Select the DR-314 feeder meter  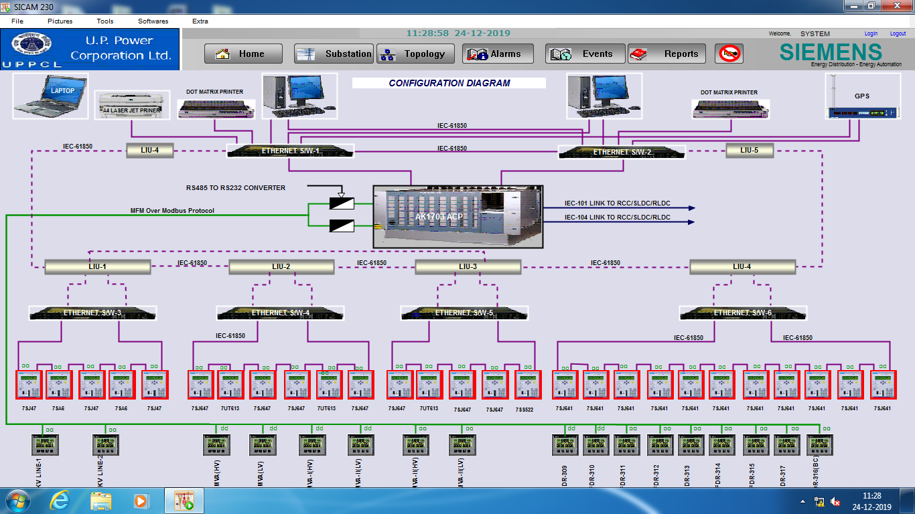(722, 446)
